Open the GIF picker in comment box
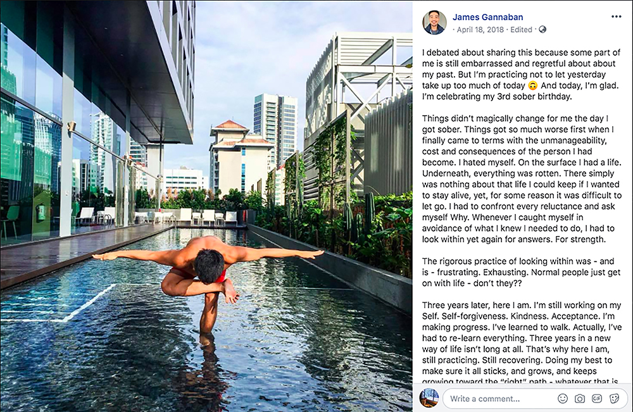The width and height of the screenshot is (633, 412). click(x=597, y=399)
